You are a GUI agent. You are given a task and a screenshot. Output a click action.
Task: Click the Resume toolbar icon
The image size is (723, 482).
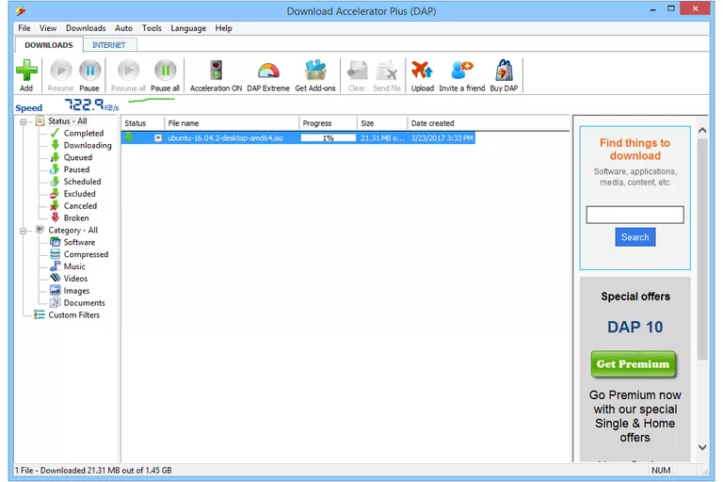[x=61, y=71]
